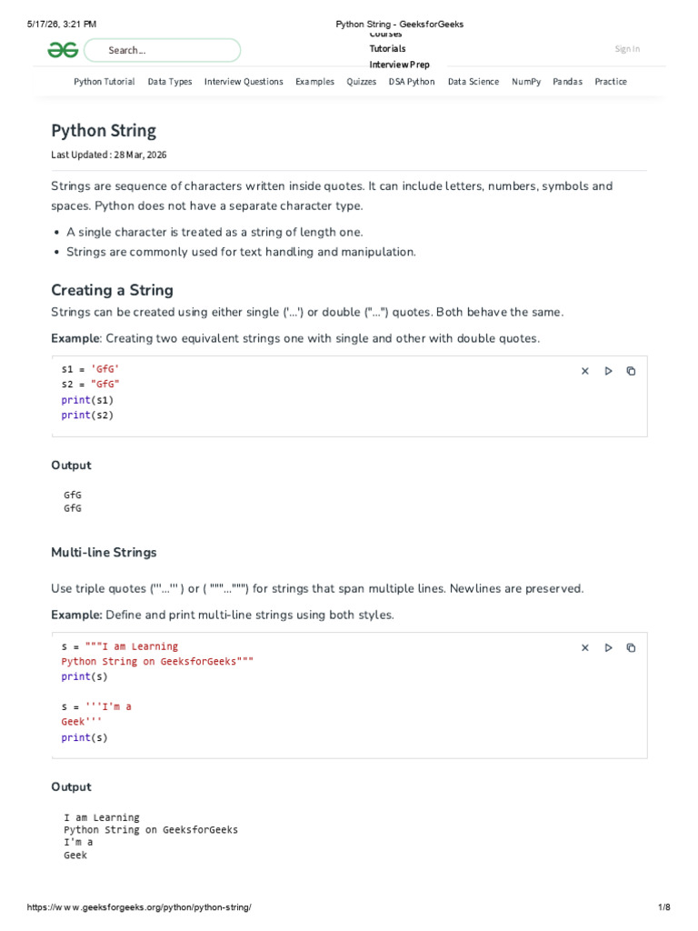This screenshot has height=931, width=698.
Task: Open the Interview Prep menu
Action: [x=400, y=65]
